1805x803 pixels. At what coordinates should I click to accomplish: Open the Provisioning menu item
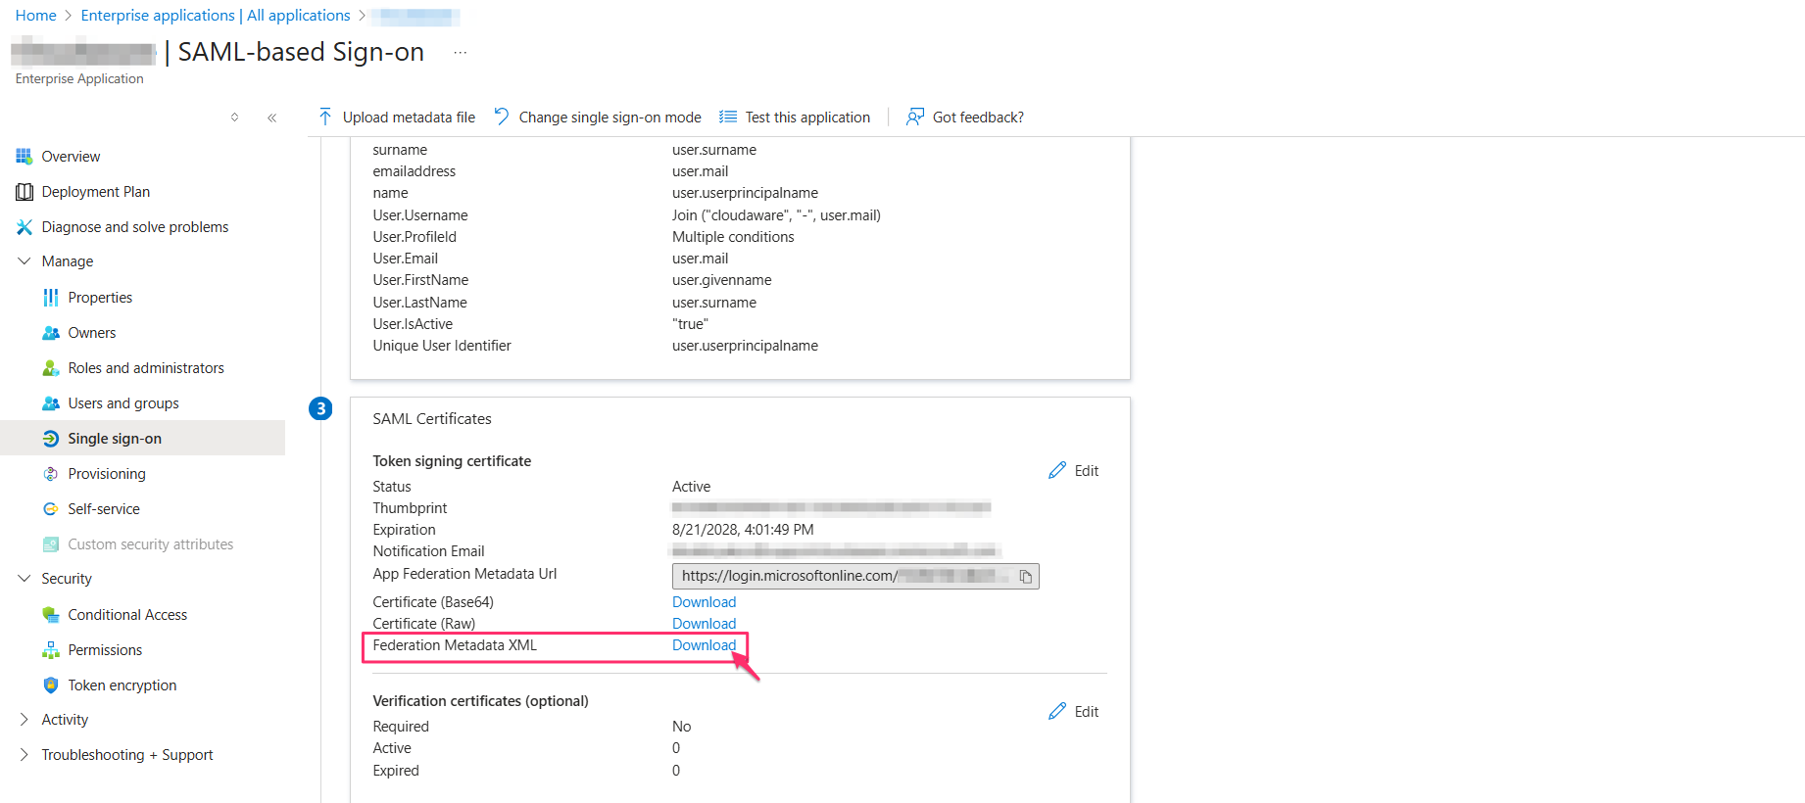[106, 474]
